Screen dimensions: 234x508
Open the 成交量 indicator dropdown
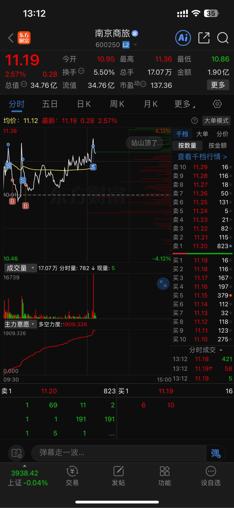pos(20,268)
